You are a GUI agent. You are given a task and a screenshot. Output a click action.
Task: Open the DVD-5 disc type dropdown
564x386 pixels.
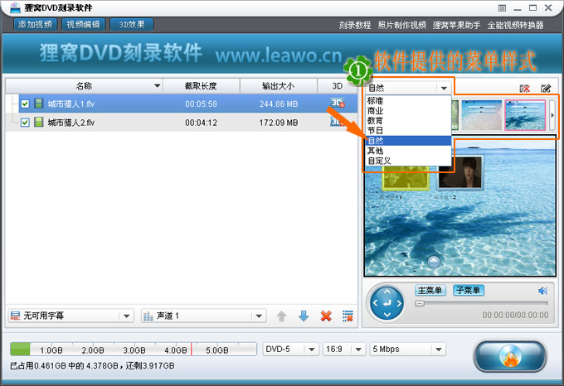pyautogui.click(x=290, y=350)
